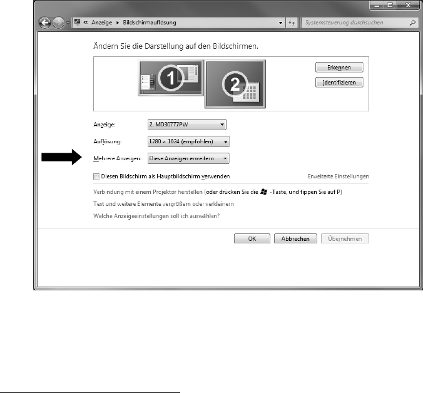
Task: Click the Forward navigation arrow
Action: click(x=58, y=23)
